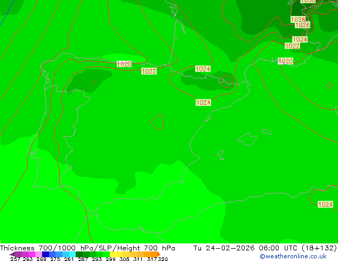The width and height of the screenshot is (338, 261).
Task: Click the bright yellow swatch after 299 in the legend
Action: [x=113, y=254]
